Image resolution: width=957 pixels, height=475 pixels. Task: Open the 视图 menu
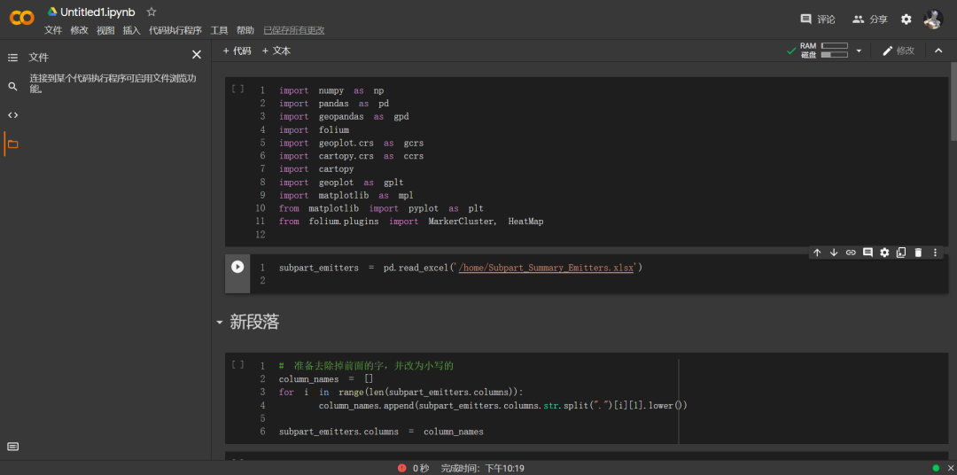[105, 30]
